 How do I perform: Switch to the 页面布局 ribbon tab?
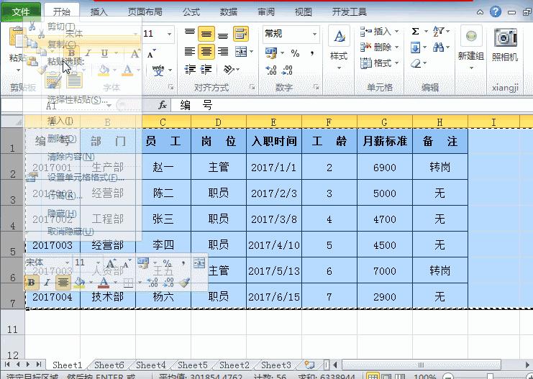click(x=145, y=12)
